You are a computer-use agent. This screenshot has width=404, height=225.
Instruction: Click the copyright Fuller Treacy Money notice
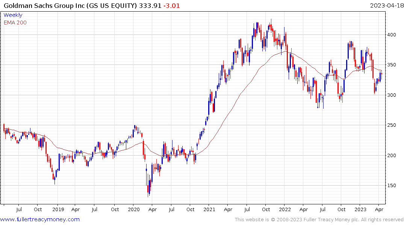[x=319, y=220]
